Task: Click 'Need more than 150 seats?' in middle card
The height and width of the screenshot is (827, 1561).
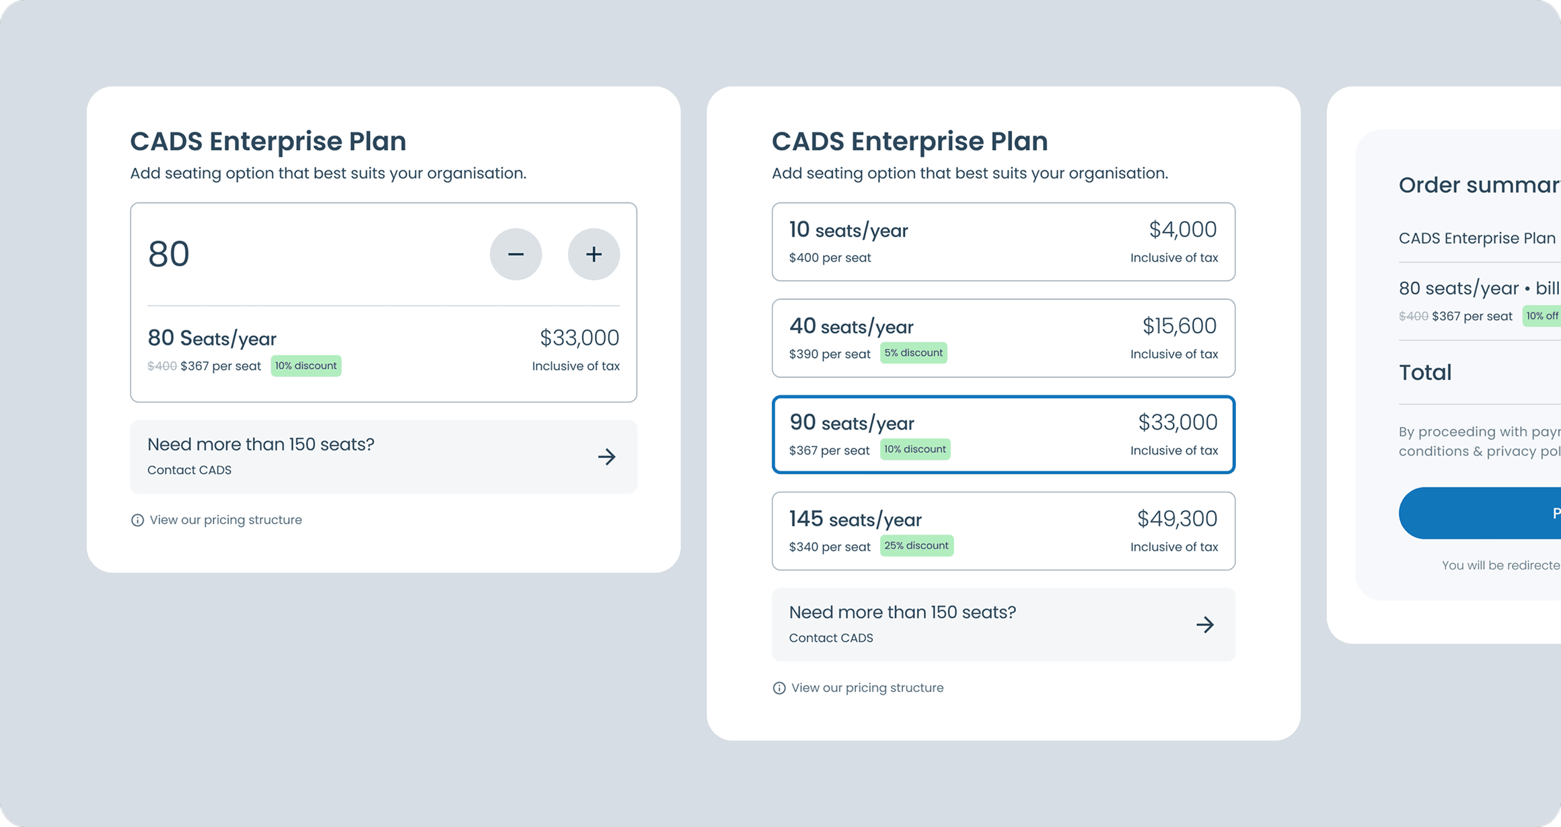Action: point(902,613)
